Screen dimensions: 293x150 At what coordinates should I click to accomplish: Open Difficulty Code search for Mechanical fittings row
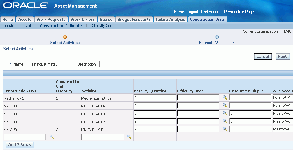225,97
